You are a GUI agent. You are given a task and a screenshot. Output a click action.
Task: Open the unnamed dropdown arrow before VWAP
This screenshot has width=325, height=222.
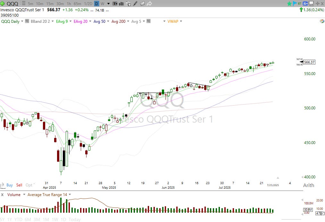point(164,21)
